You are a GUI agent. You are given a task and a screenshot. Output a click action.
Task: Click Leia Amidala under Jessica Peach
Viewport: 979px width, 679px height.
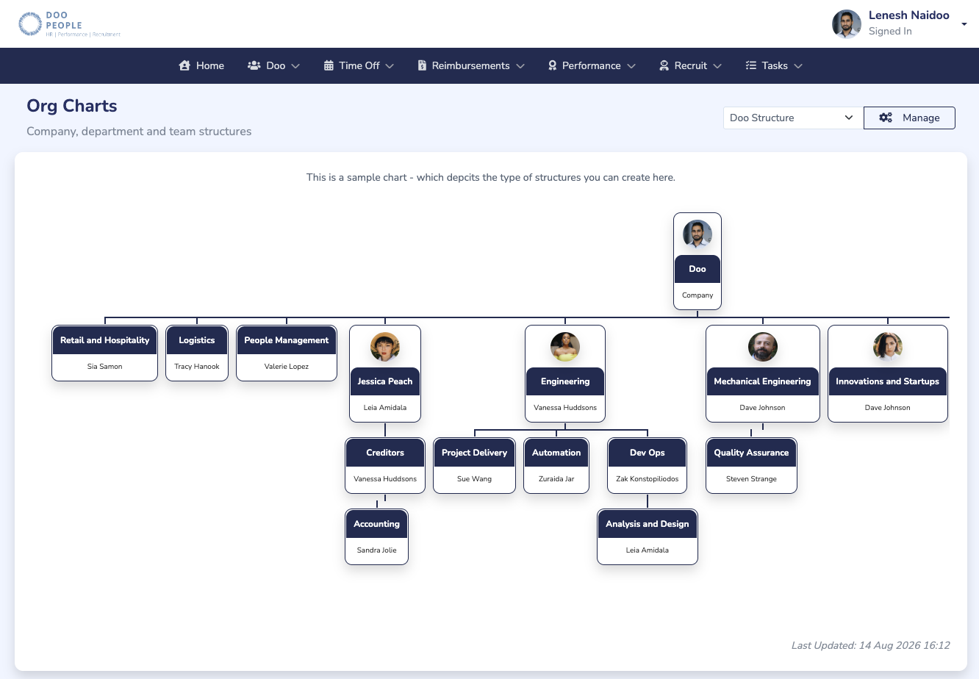click(x=385, y=407)
